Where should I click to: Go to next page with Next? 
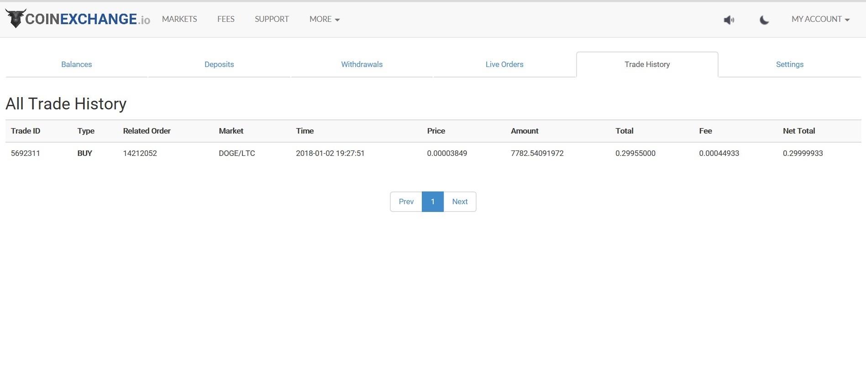pos(460,201)
